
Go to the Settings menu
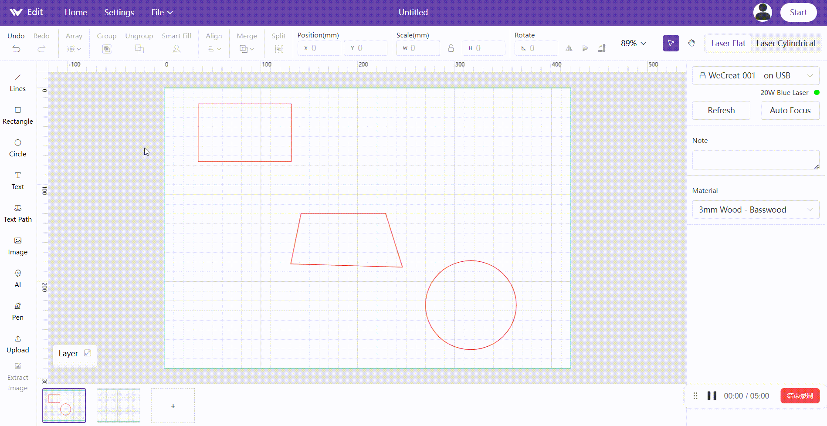click(x=119, y=12)
